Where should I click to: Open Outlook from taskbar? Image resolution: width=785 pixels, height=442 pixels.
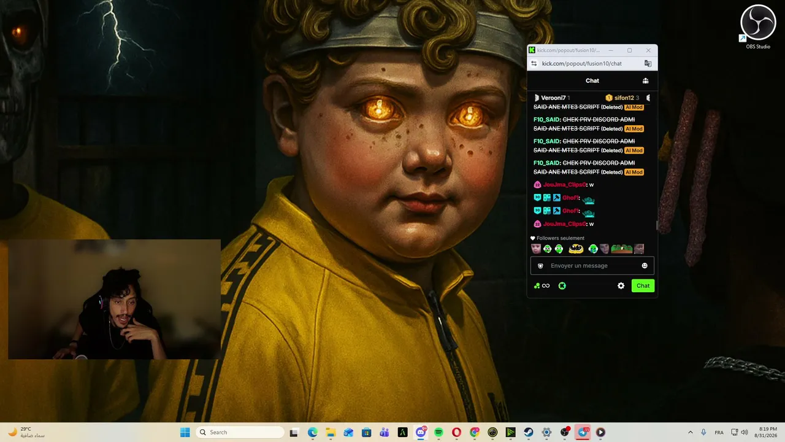coord(348,432)
